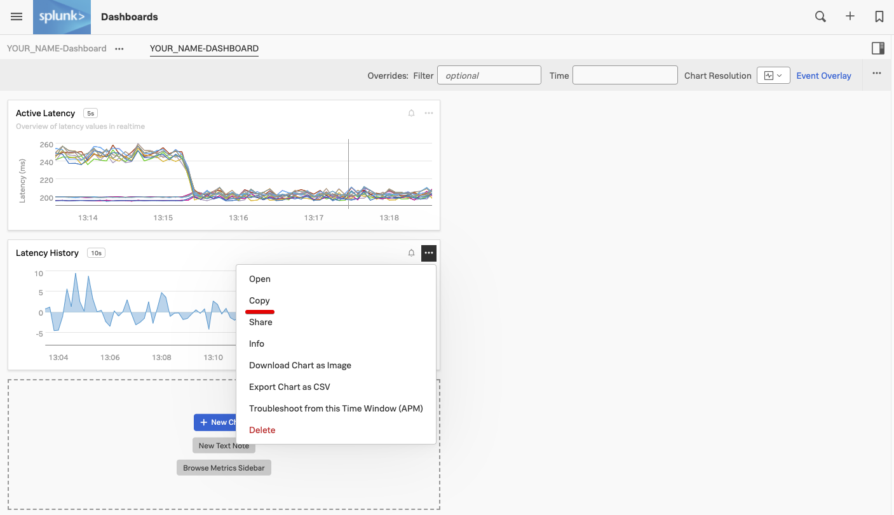The image size is (894, 515).
Task: Open dashboard actions ellipsis beside Event Overlay
Action: [877, 73]
